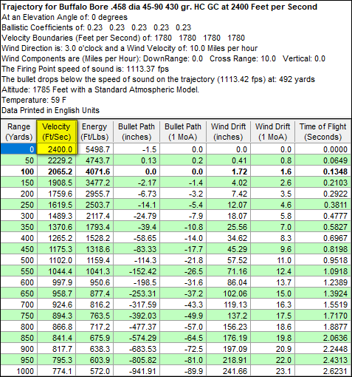Click the Bullet Path (1 MoA) column header

(x=183, y=132)
